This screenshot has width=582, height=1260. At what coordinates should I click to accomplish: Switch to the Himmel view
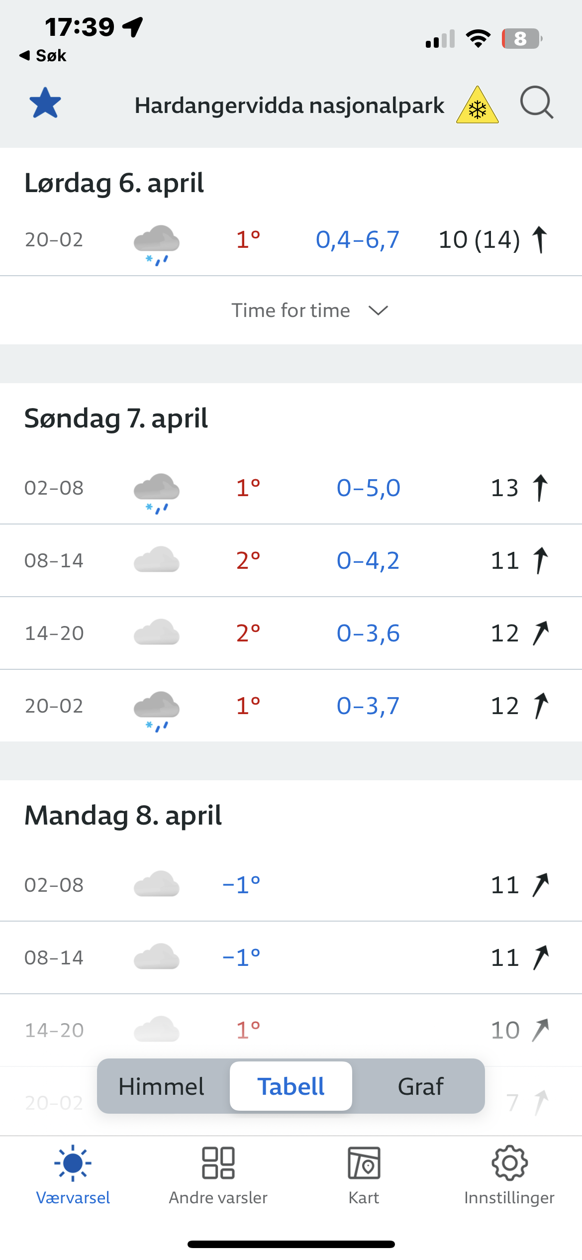(162, 1086)
